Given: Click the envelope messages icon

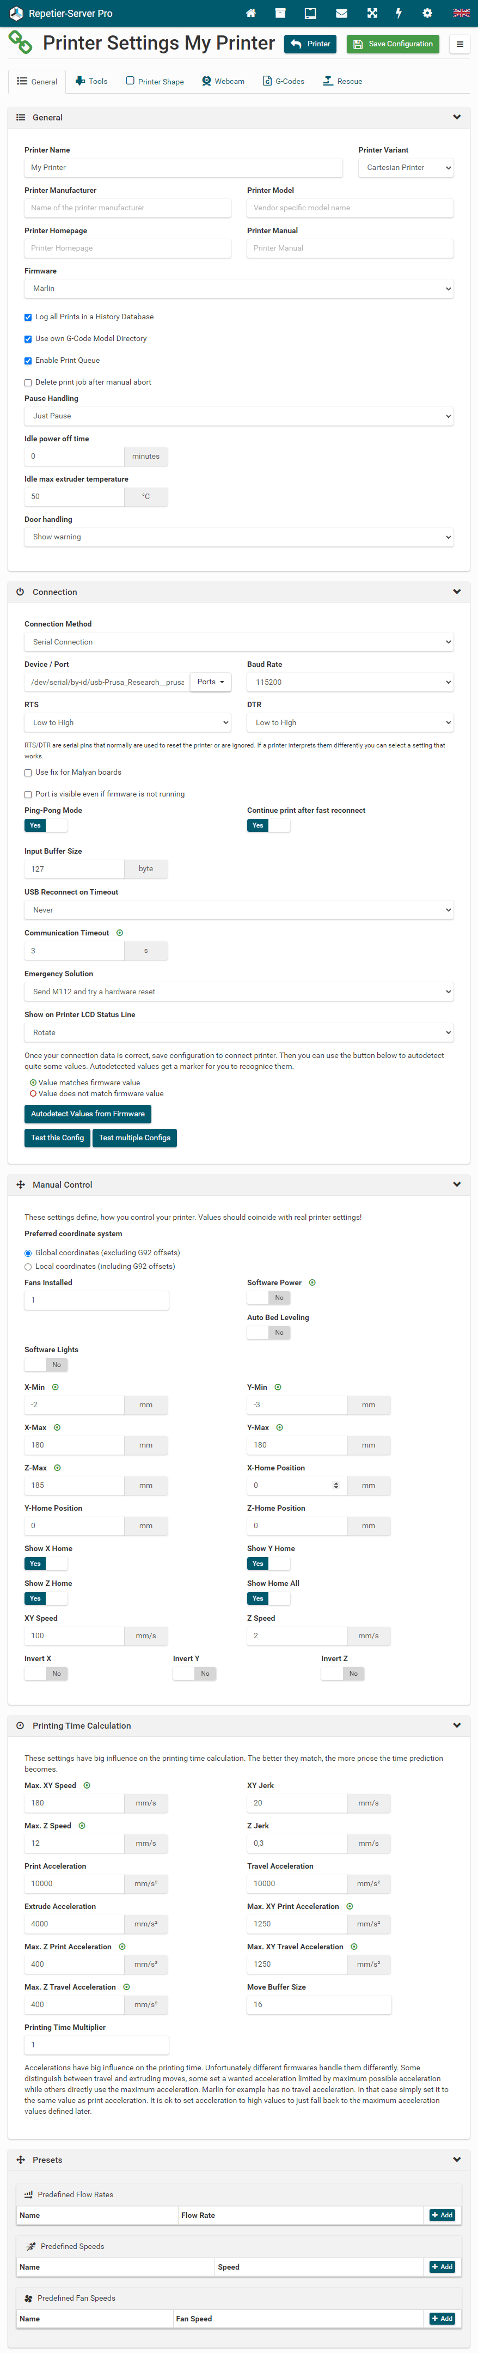Looking at the screenshot, I should pyautogui.click(x=341, y=14).
